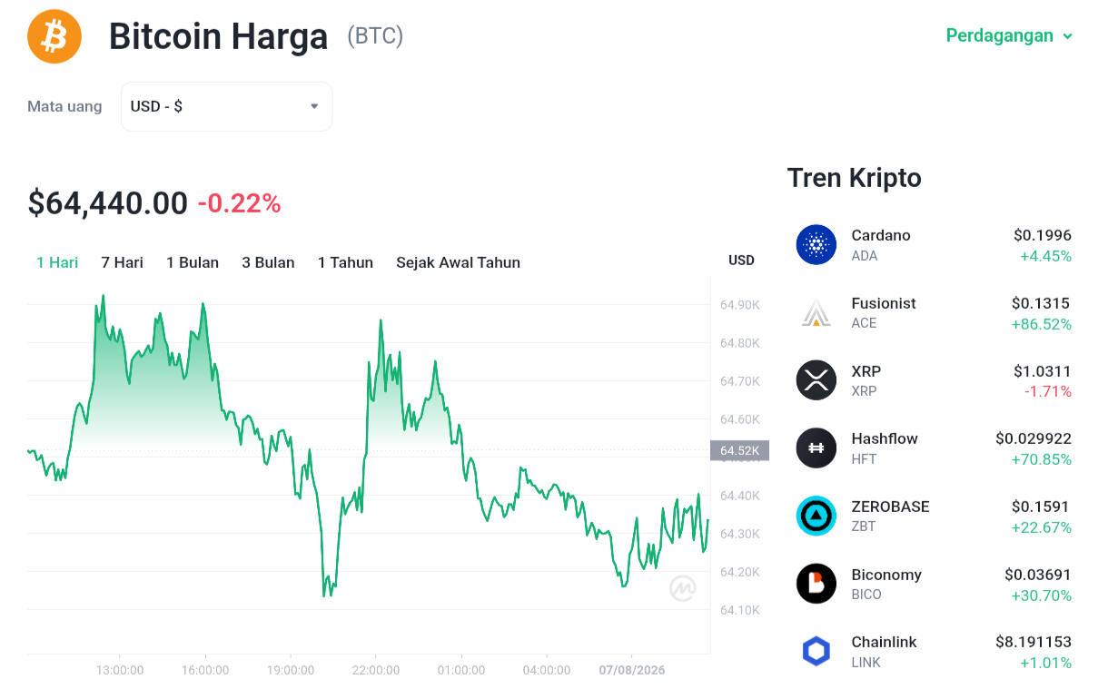
Task: Expand the Perdagangan dropdown menu
Action: coord(1009,35)
